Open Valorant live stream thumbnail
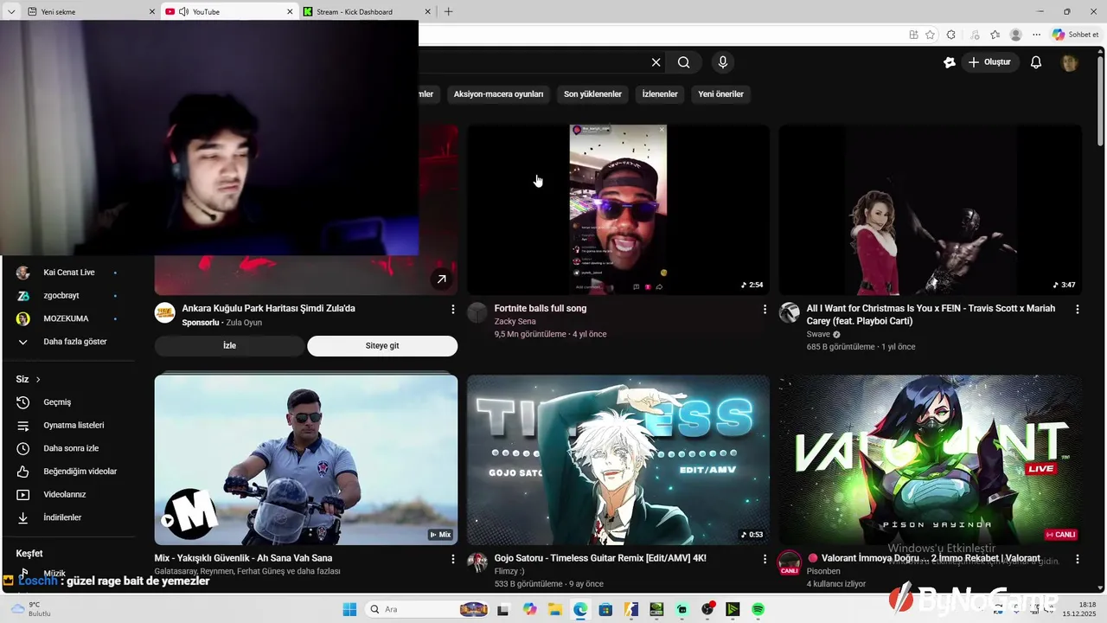1107x623 pixels. coord(930,459)
